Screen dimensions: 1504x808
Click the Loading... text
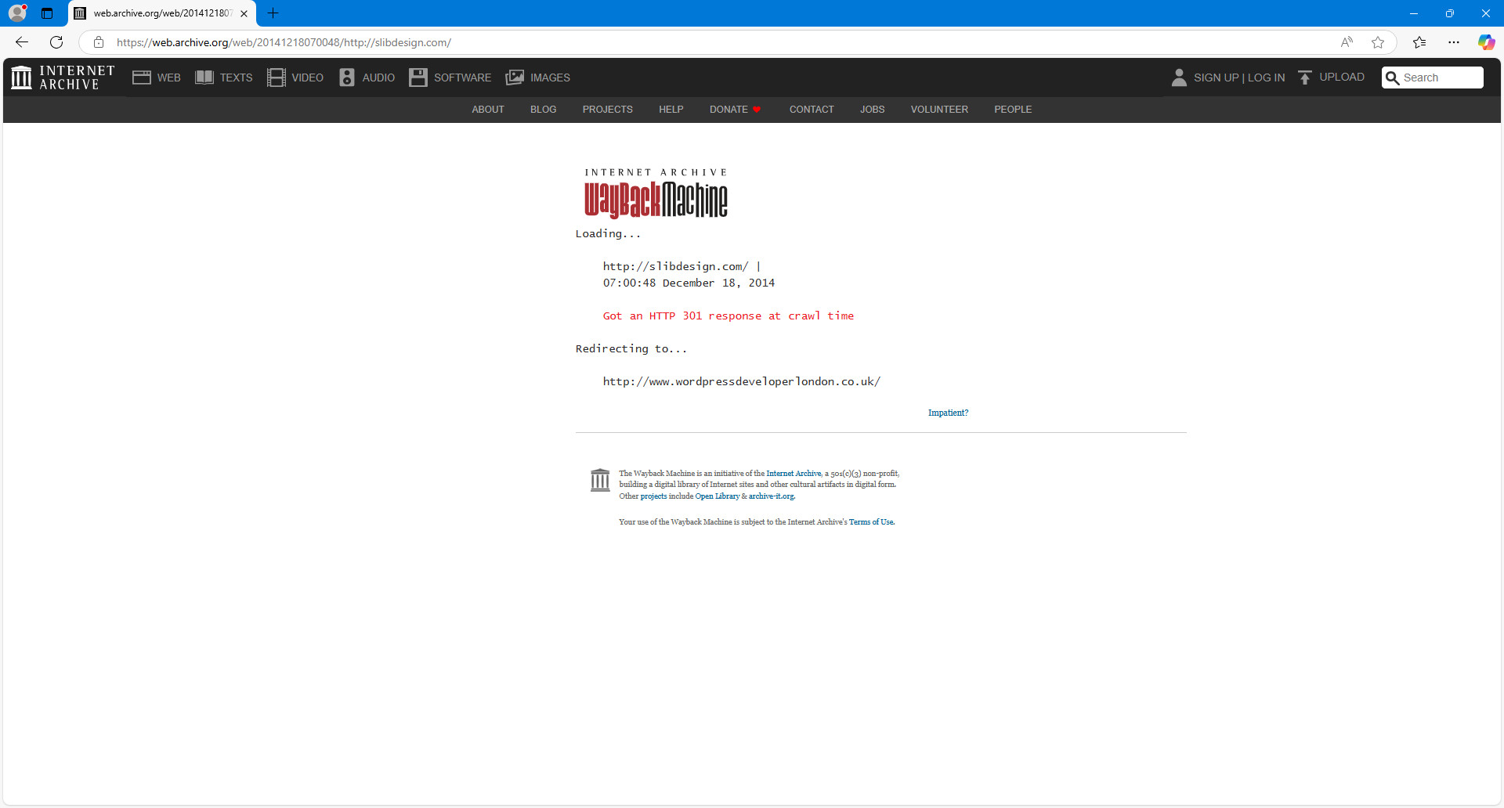(608, 233)
